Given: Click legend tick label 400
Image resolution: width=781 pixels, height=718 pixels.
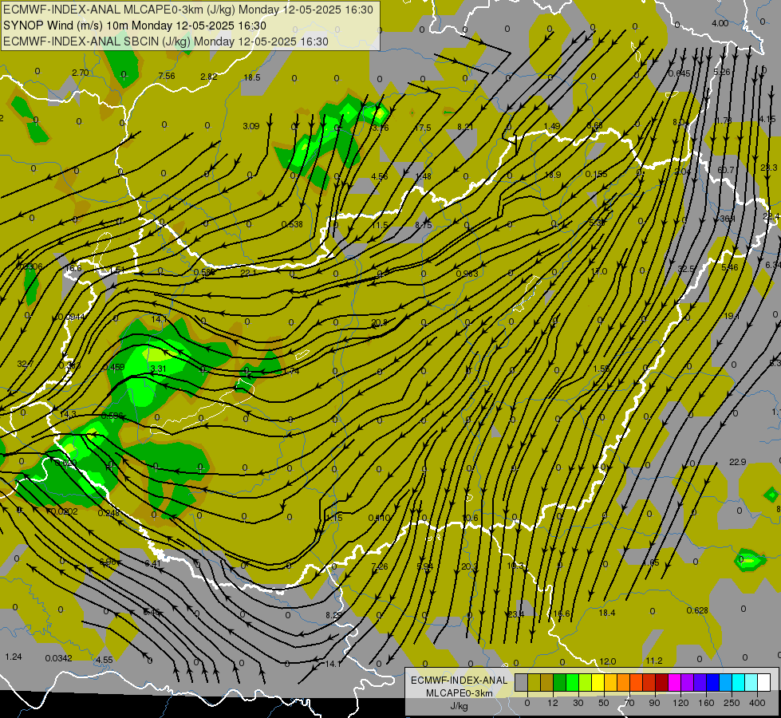Looking at the screenshot, I should tap(756, 703).
